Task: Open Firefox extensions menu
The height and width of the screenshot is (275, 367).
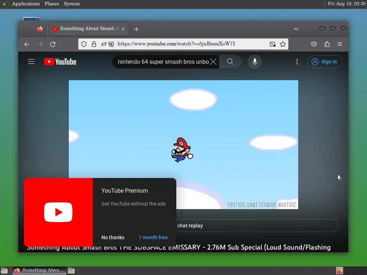Action: point(327,44)
